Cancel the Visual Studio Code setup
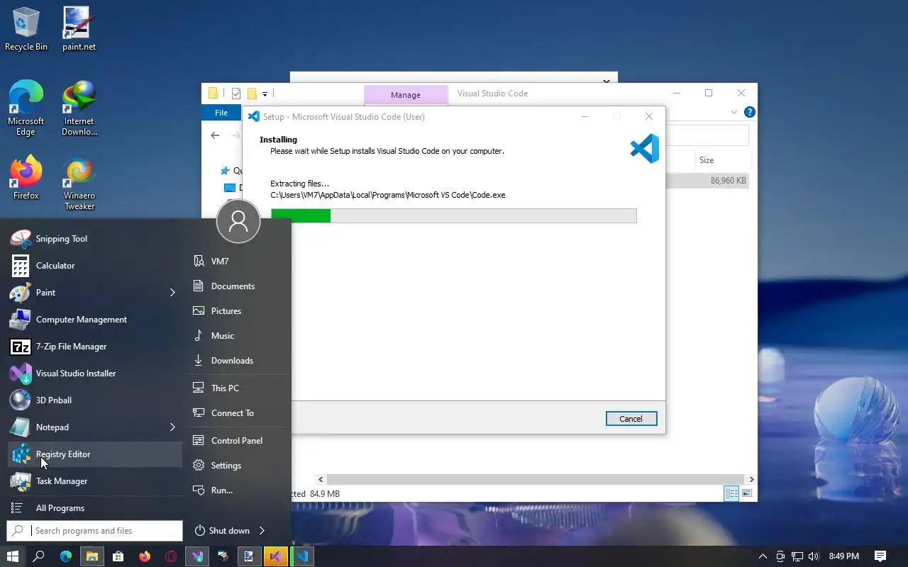 point(631,419)
